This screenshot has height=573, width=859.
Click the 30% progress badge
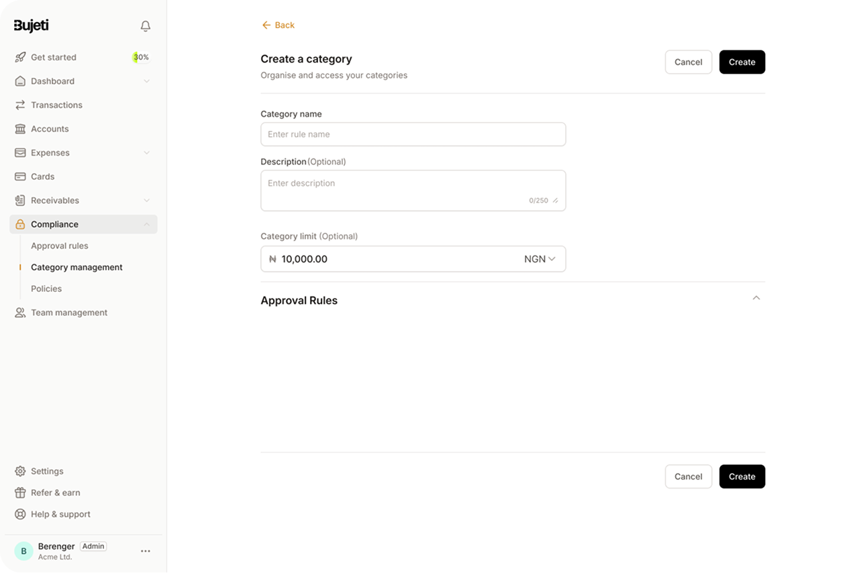(140, 57)
